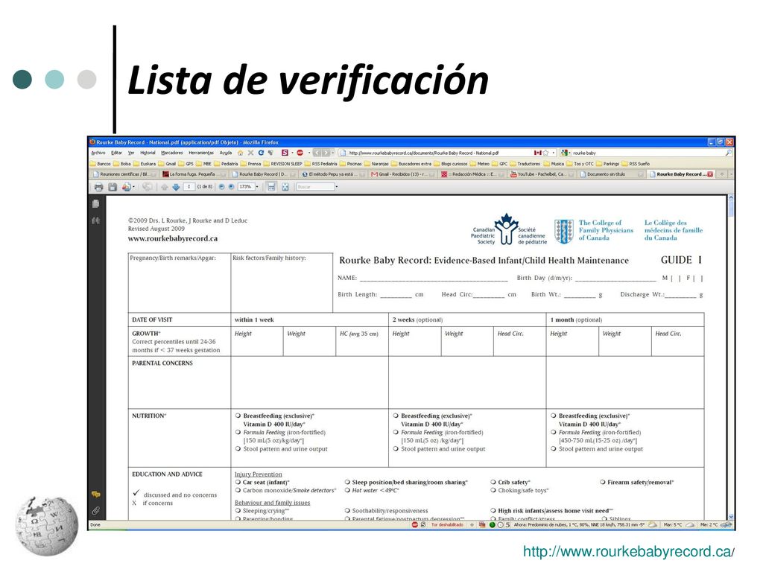Open back/forward history dropdown arrow
This screenshot has width=763, height=572.
[x=332, y=153]
